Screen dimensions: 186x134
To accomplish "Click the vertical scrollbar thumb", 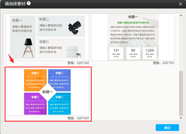I will pyautogui.click(x=181, y=93).
